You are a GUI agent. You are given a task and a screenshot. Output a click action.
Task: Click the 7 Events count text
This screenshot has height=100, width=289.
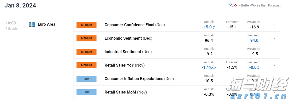pyautogui.click(x=11, y=29)
